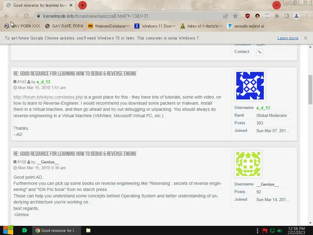Open the green app icon on taskbar
This screenshot has height=235, width=313.
pyautogui.click(x=24, y=230)
